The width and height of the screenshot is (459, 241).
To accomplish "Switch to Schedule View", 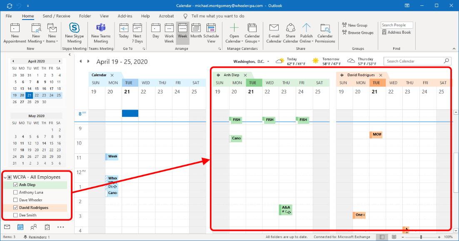I will (211, 33).
